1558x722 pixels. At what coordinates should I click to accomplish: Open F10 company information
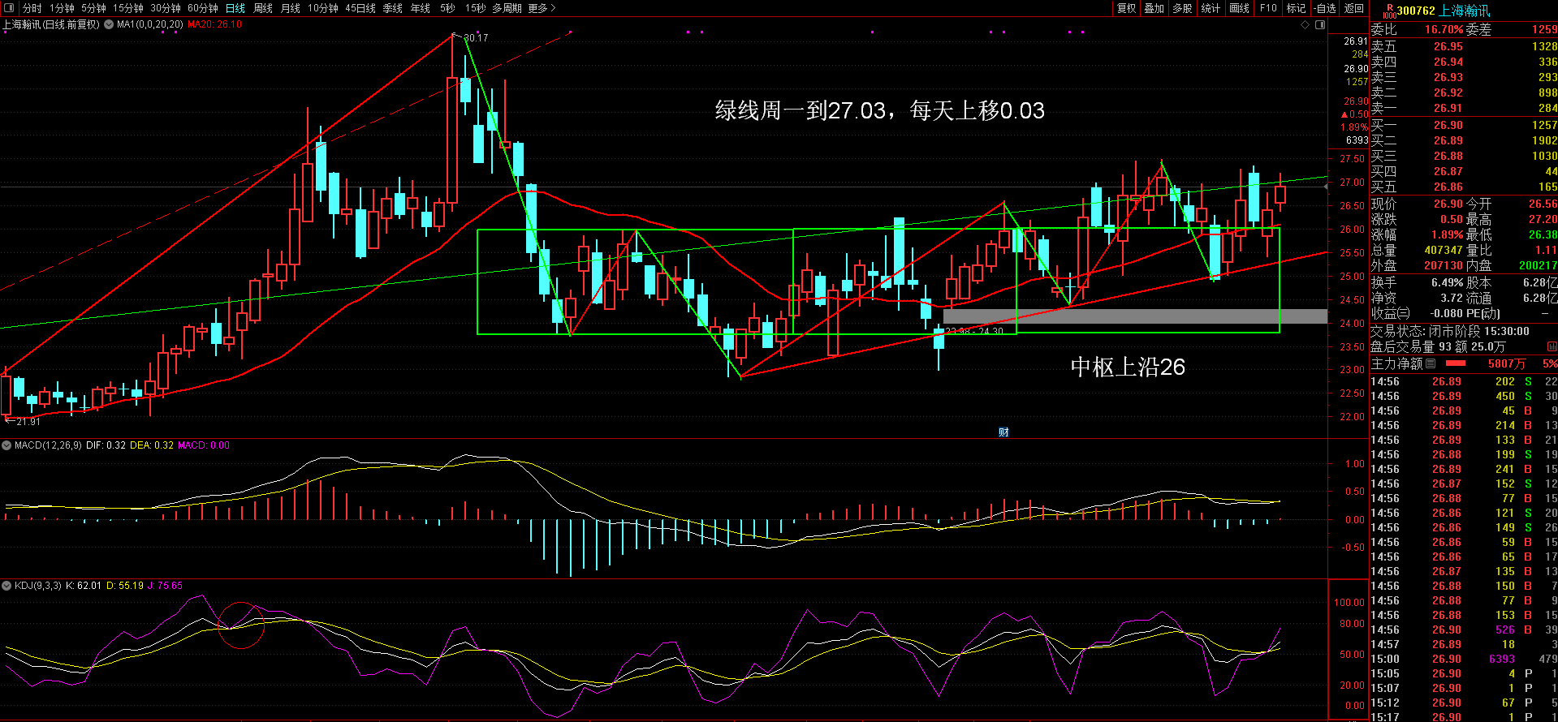point(1268,8)
